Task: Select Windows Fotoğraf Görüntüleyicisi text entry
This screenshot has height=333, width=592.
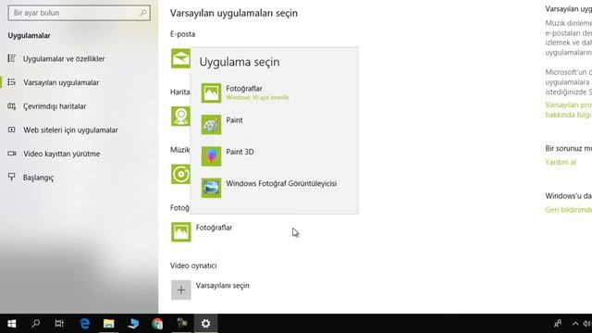Action: pyautogui.click(x=281, y=183)
